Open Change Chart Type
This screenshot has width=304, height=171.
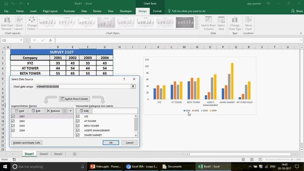point(235,23)
